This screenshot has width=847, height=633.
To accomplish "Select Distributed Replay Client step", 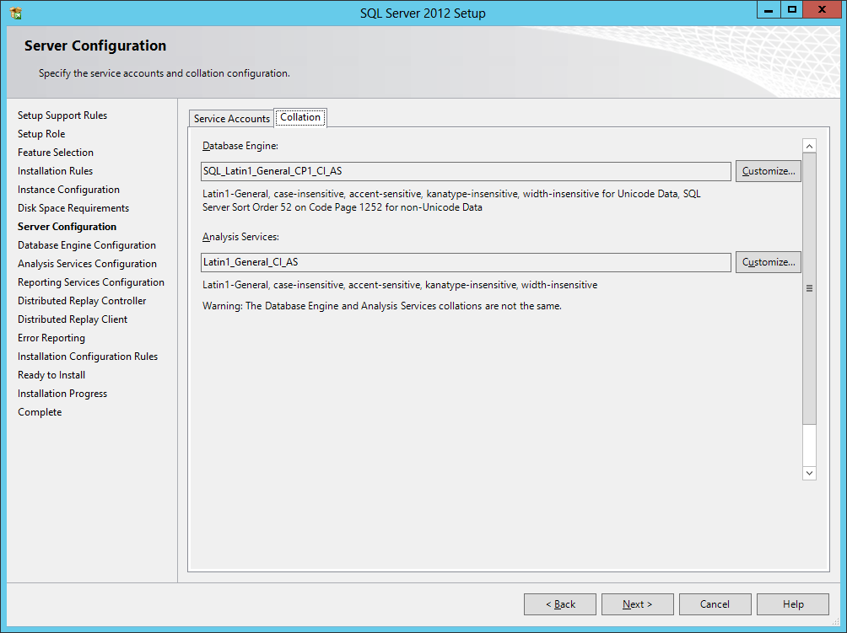I will click(73, 319).
